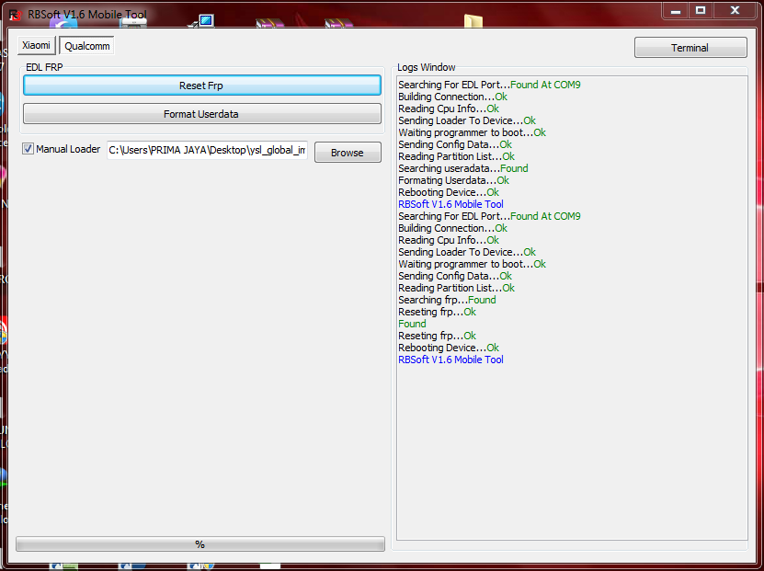Click first 'Sending Loader To Device...Ok' line
The width and height of the screenshot is (764, 571).
[467, 120]
